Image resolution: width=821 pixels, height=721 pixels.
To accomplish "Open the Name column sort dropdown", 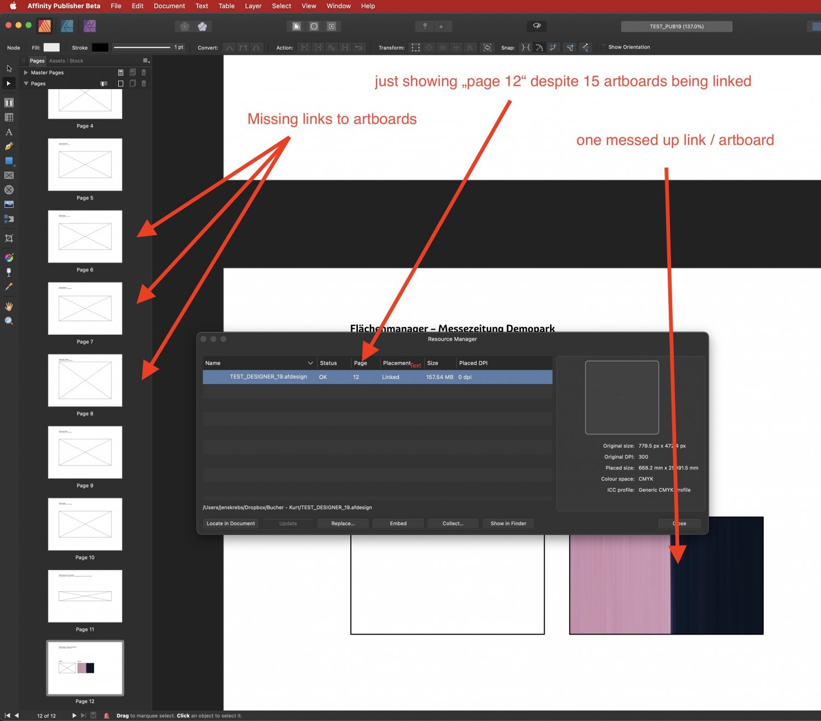I will (311, 363).
